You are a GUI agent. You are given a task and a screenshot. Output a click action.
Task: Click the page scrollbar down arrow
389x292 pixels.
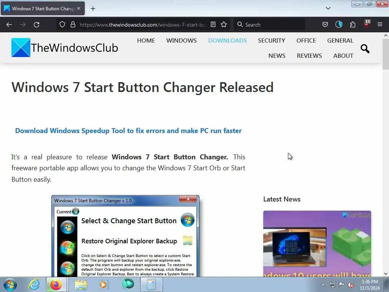(386, 274)
